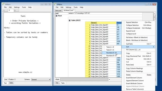Image resolution: width=162 pixels, height=91 pixels.
Task: Choose SubTable from context menu
Action: [x=138, y=44]
